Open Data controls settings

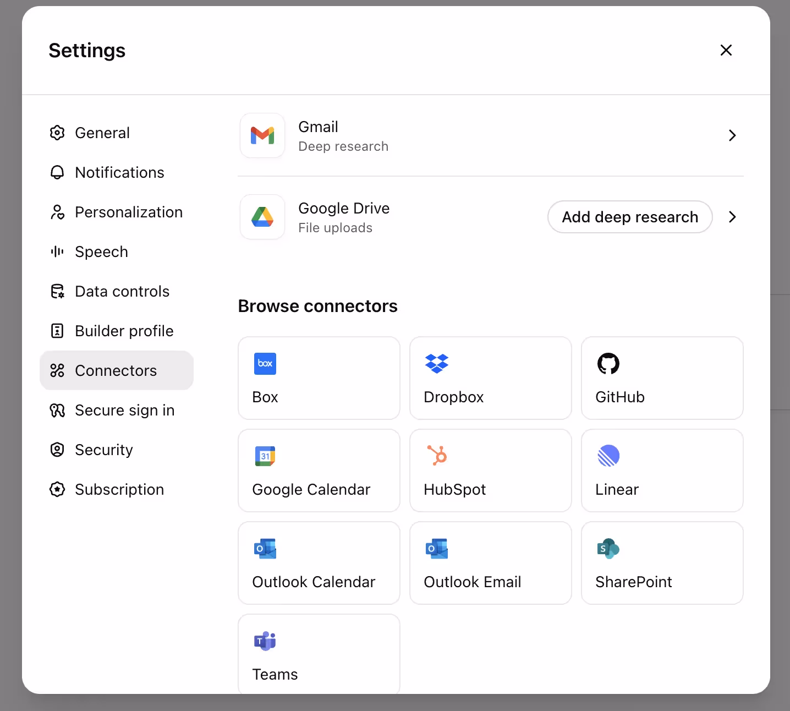(117, 291)
